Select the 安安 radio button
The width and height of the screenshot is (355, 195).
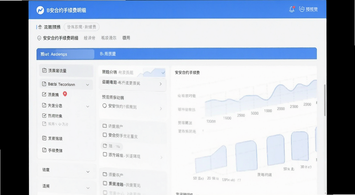tap(104, 105)
